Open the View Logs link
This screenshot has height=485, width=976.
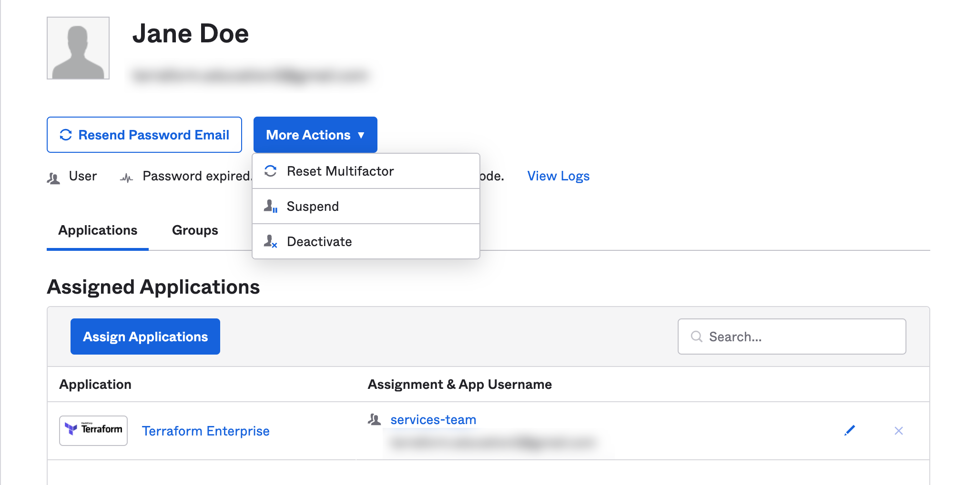click(559, 176)
